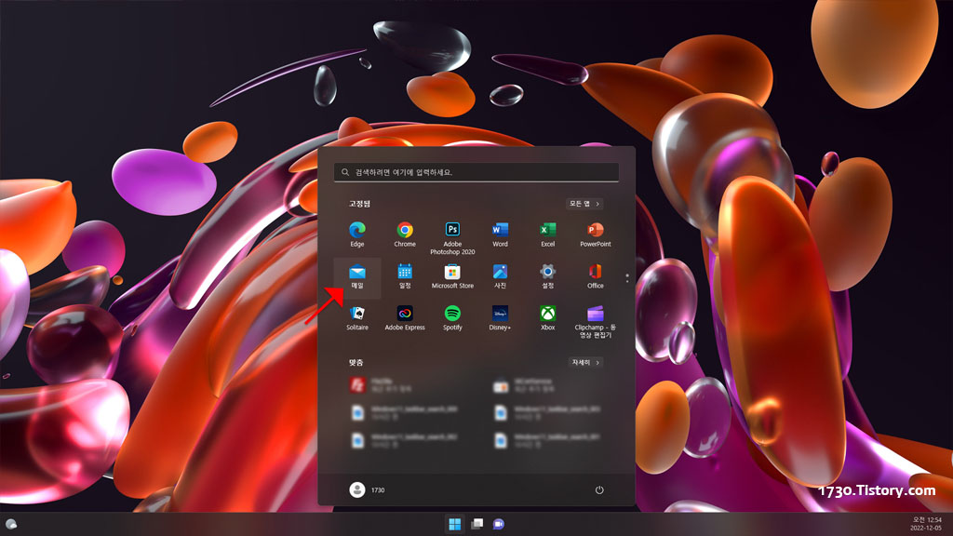
Task: Open the 일정 (Calendar) app
Action: point(405,276)
